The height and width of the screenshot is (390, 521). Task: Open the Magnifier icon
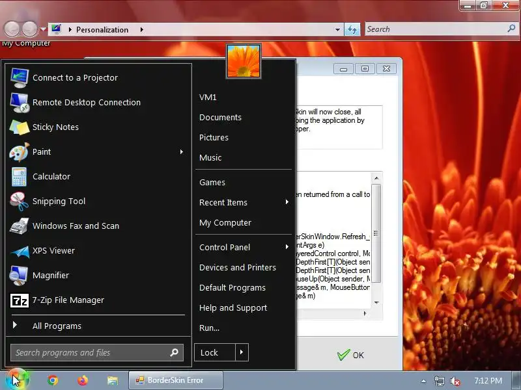19,276
